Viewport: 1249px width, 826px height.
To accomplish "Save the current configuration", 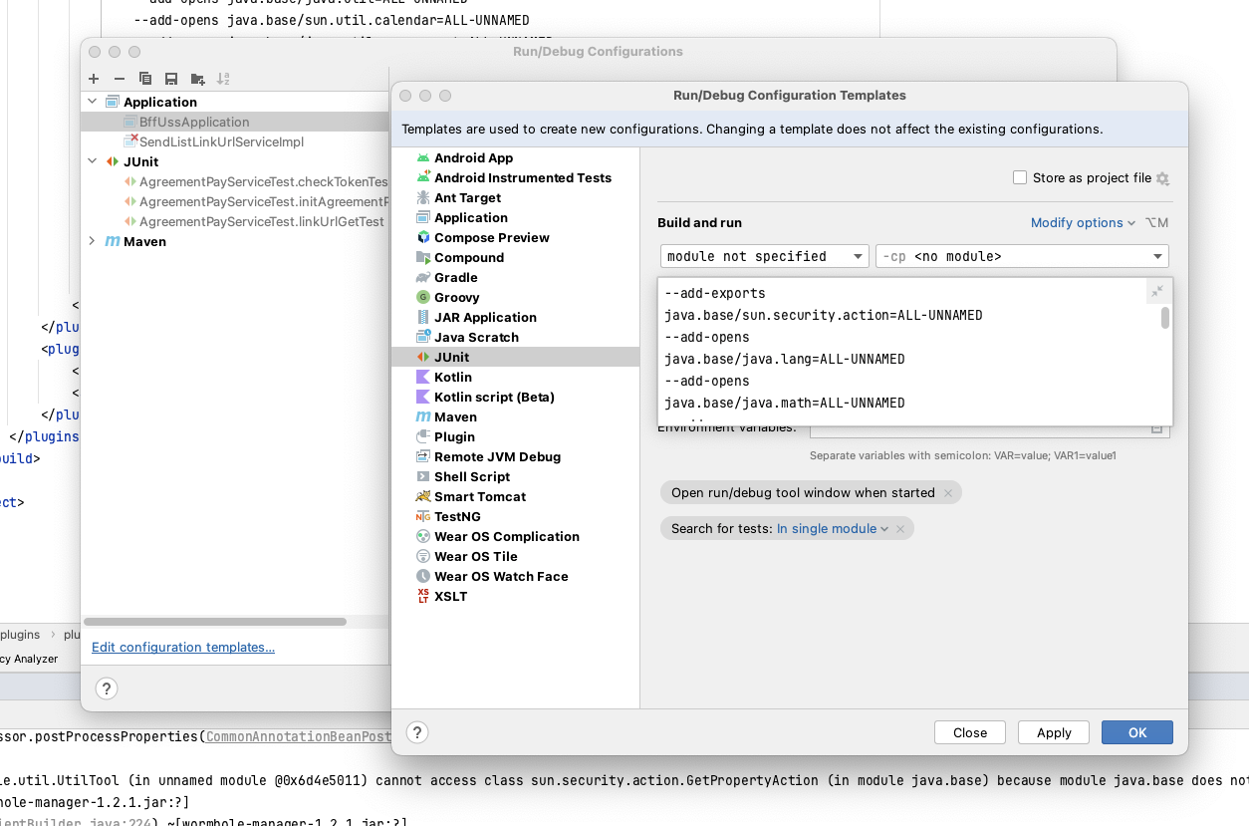I will tap(170, 79).
